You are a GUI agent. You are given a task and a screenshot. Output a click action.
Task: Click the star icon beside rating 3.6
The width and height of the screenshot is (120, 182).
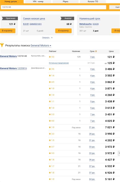pyautogui.click(x=50, y=69)
